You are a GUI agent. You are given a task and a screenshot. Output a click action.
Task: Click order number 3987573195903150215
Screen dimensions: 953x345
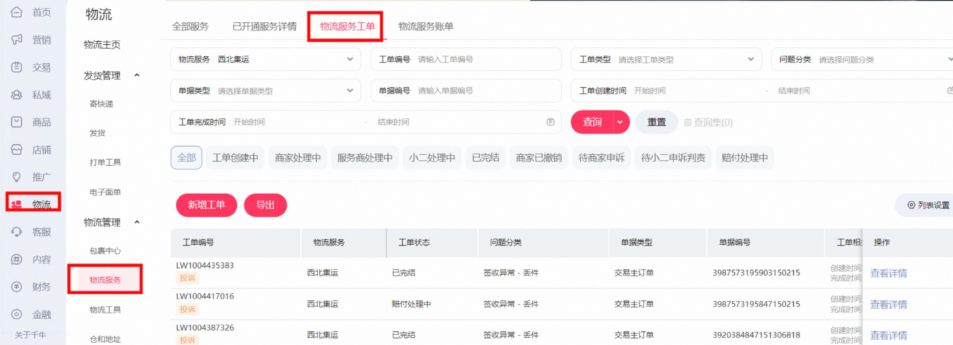[756, 273]
